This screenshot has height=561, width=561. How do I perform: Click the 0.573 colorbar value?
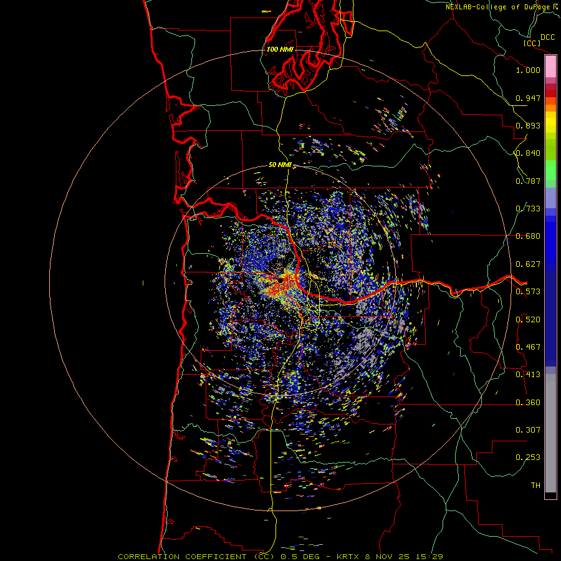[x=528, y=292]
